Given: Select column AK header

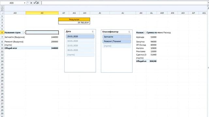Looking at the screenshot, I should [141, 13].
